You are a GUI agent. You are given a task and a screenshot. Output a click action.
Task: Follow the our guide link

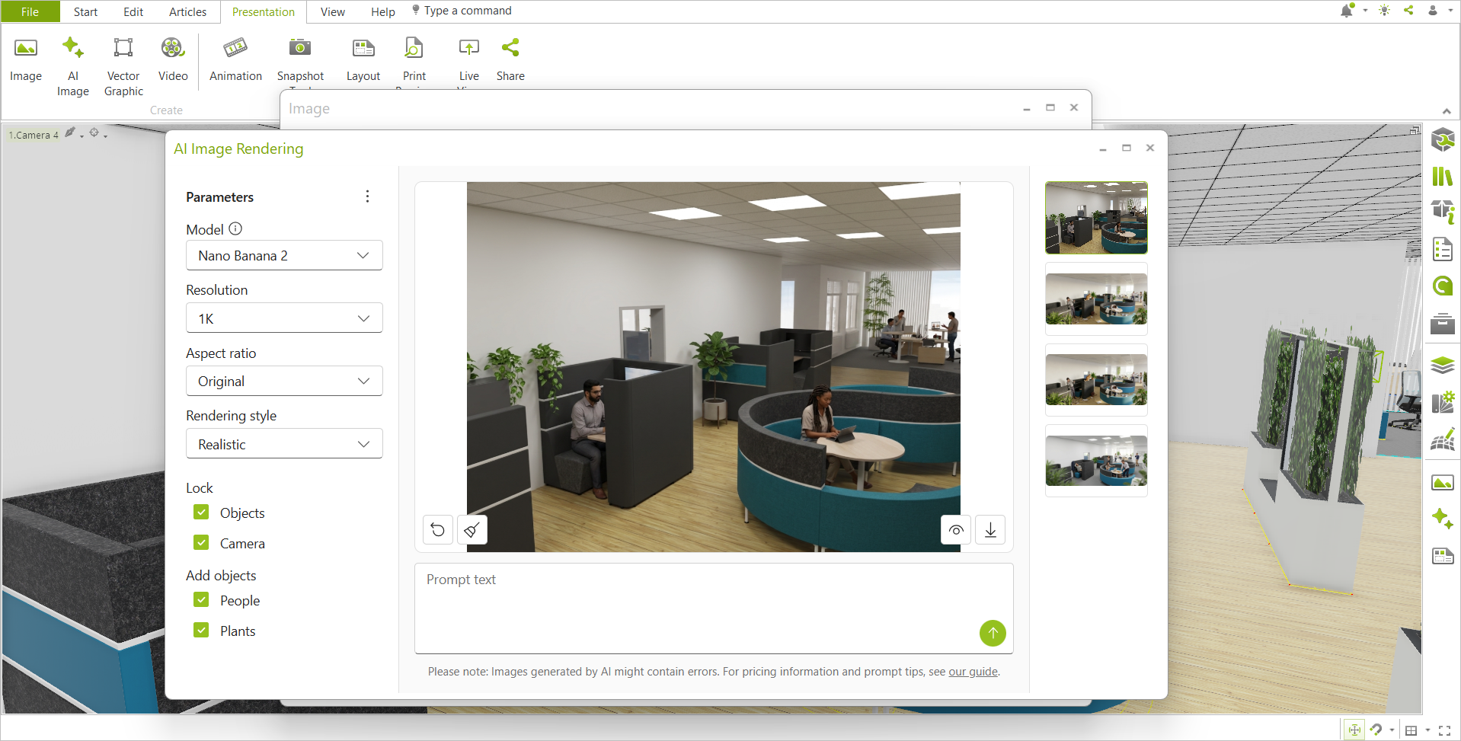coord(973,672)
